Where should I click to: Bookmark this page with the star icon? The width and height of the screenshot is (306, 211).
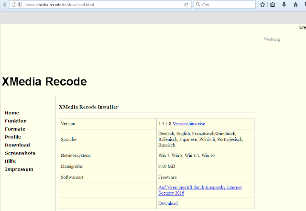262,4
